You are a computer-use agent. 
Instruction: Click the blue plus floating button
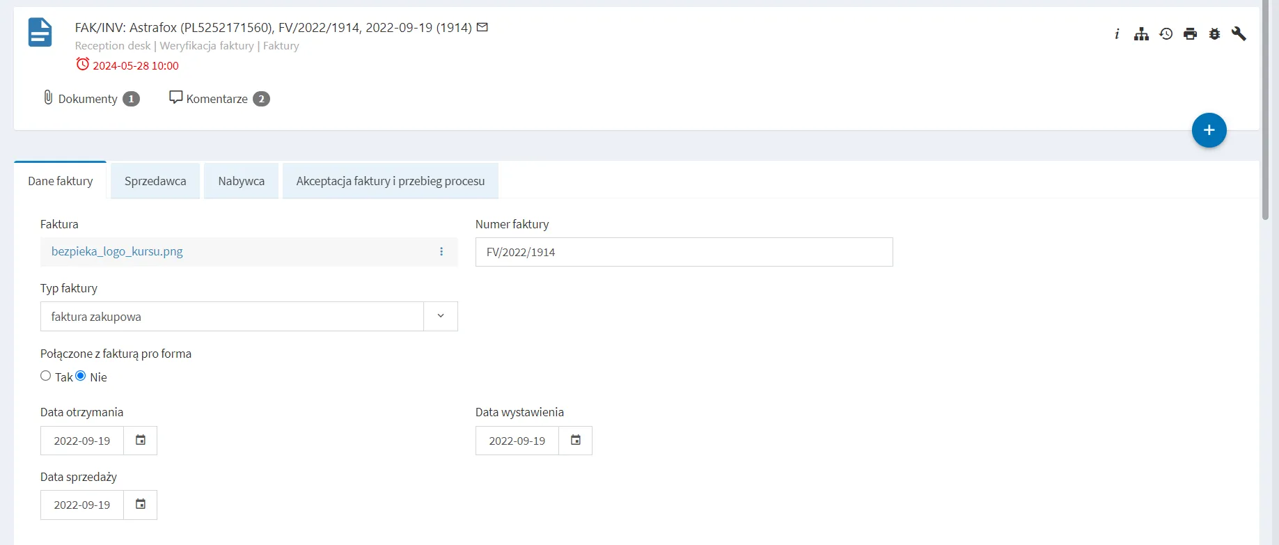1209,130
